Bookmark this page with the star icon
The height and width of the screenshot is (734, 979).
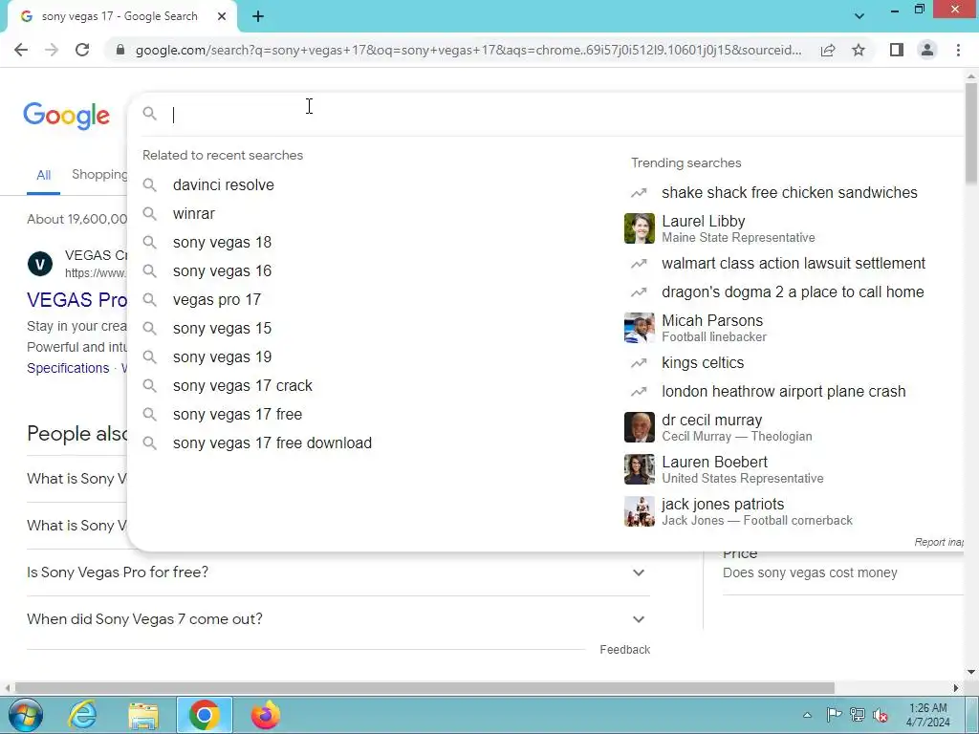click(859, 50)
